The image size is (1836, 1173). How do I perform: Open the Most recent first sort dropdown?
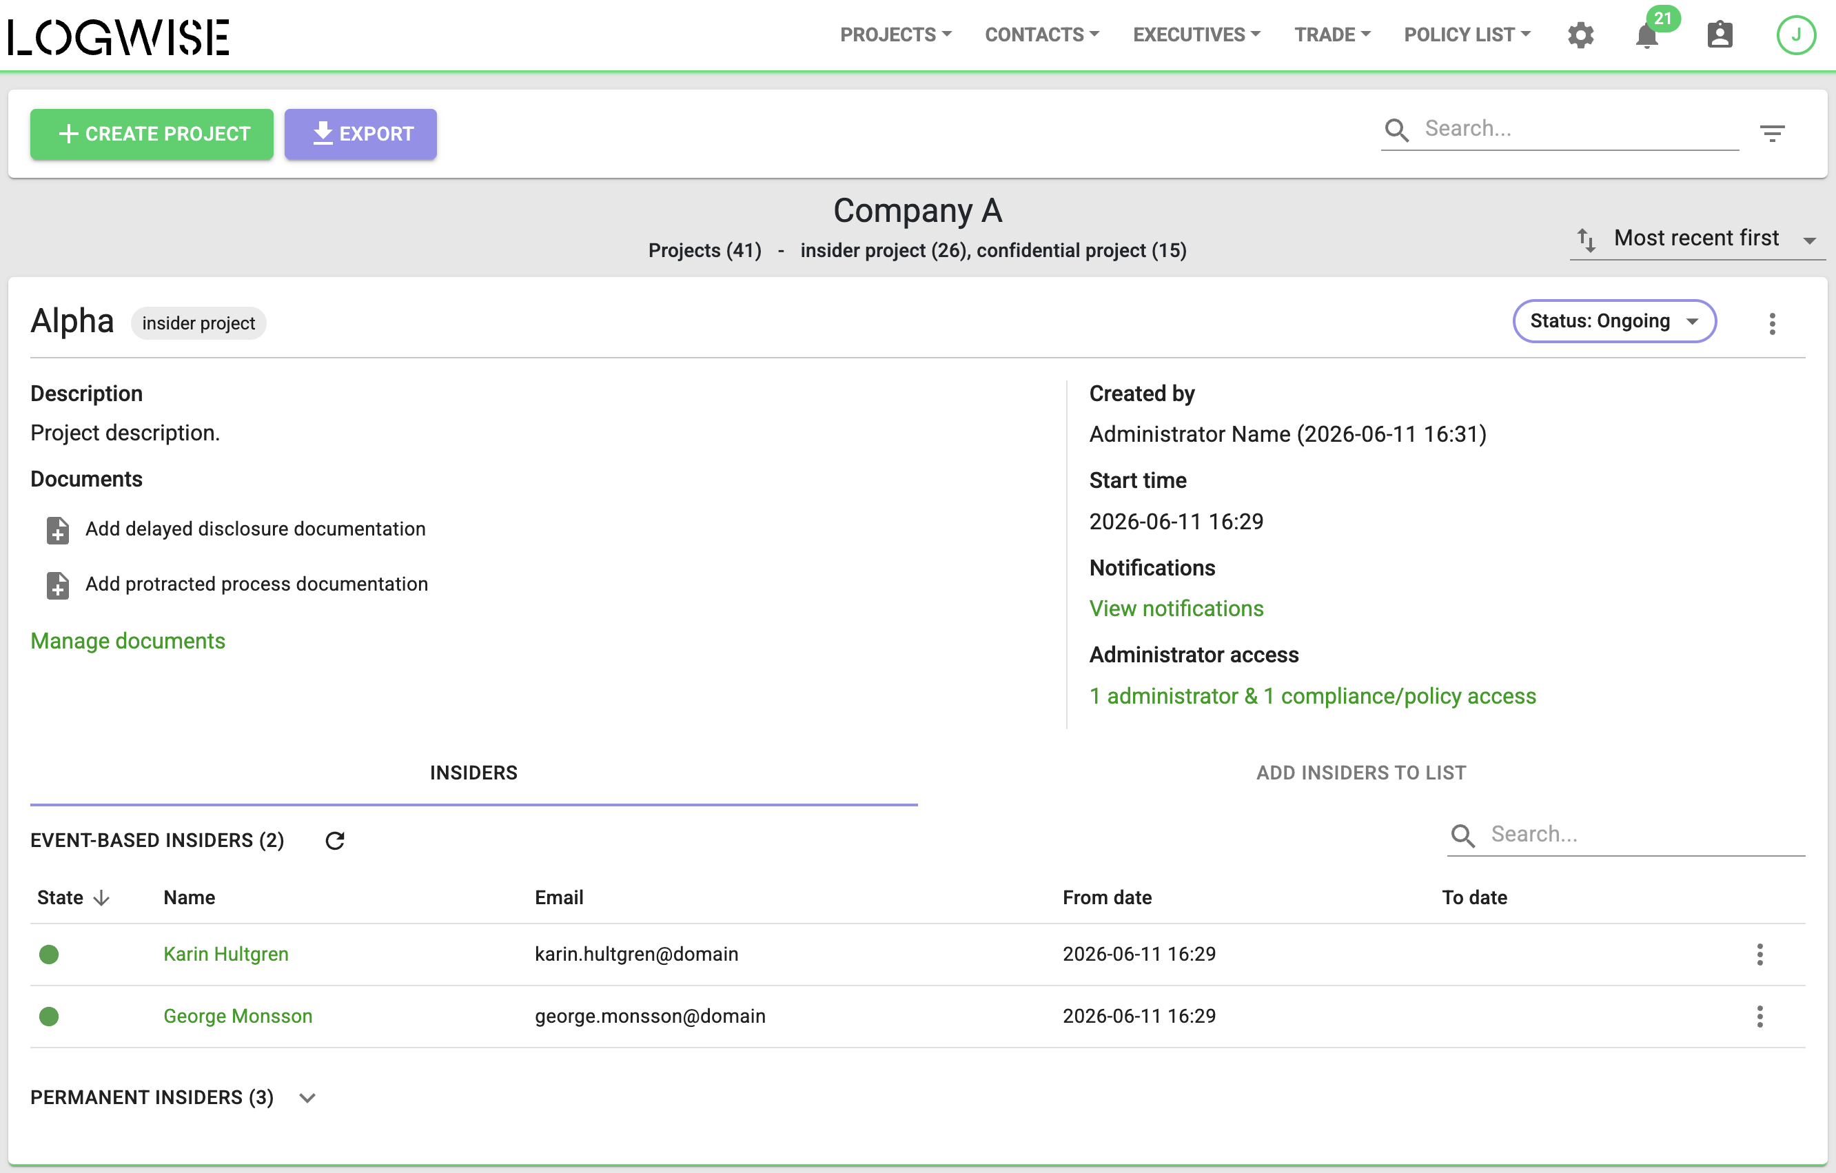point(1697,239)
